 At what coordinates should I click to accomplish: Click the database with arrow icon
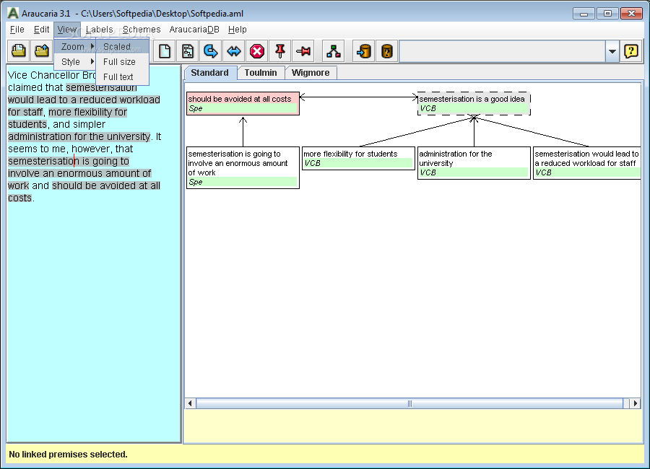[364, 51]
